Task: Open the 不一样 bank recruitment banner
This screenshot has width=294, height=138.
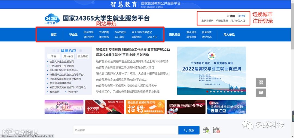Action: (105, 107)
